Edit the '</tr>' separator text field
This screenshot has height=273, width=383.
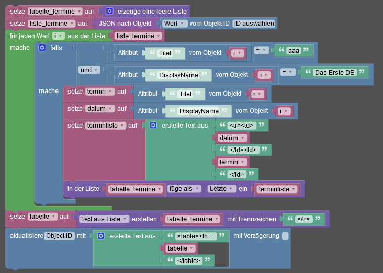click(x=303, y=219)
